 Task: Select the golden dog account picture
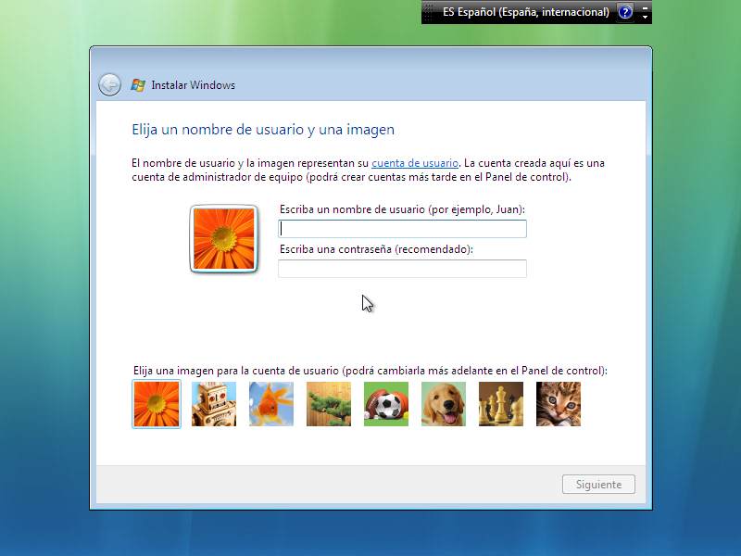point(443,404)
